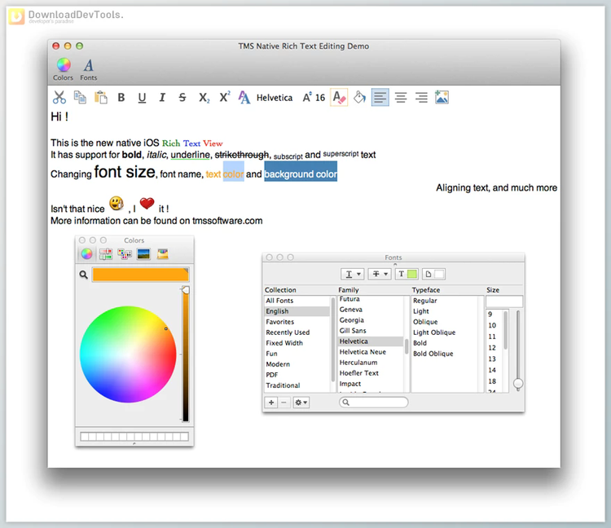The image size is (611, 528).
Task: Align text center
Action: pos(401,98)
